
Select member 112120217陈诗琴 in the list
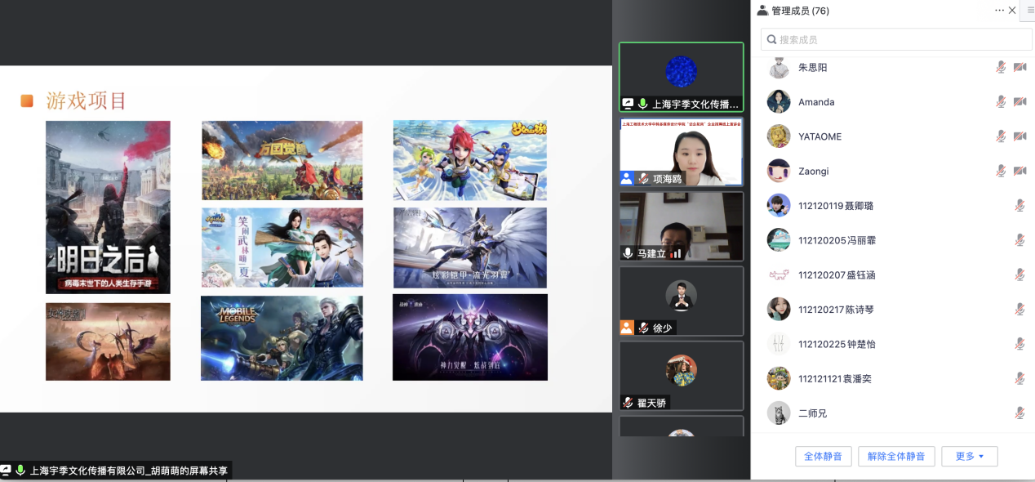coord(836,310)
